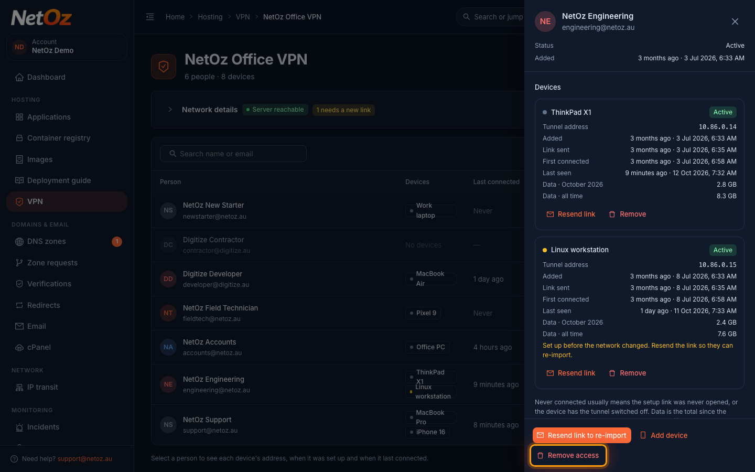Toggle the sidebar collapse icon

(150, 17)
